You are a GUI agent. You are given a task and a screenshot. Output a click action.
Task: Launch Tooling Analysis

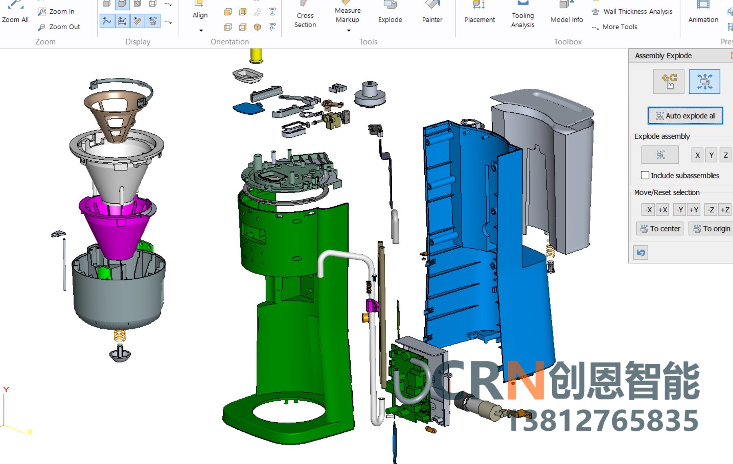(x=523, y=15)
